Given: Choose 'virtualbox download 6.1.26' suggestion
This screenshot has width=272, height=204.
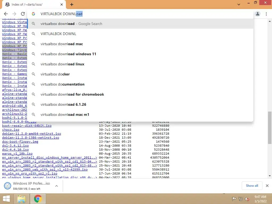Looking at the screenshot, I should (x=140, y=104).
